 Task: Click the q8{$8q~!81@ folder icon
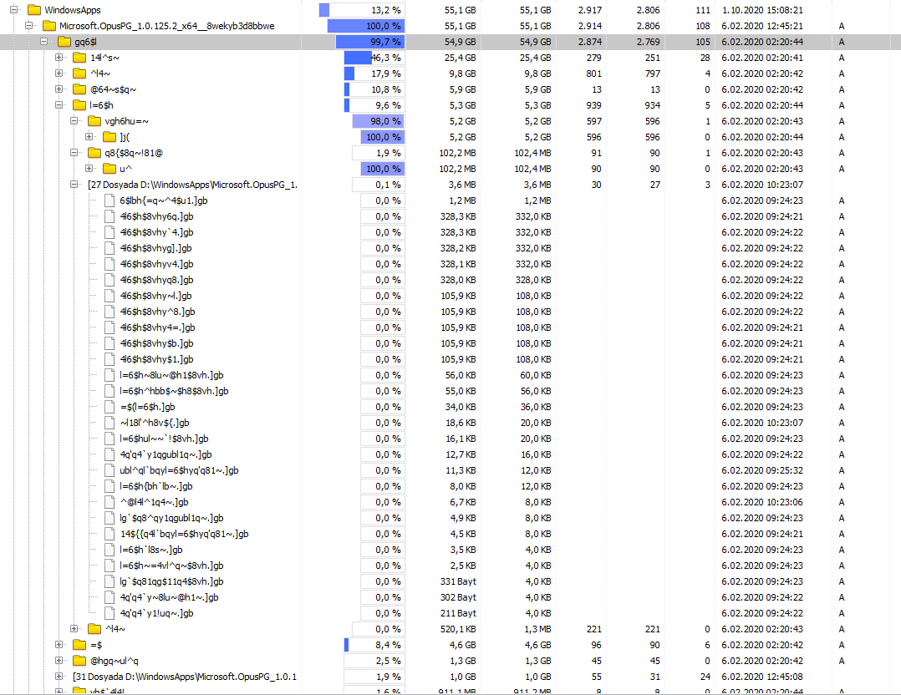click(94, 153)
